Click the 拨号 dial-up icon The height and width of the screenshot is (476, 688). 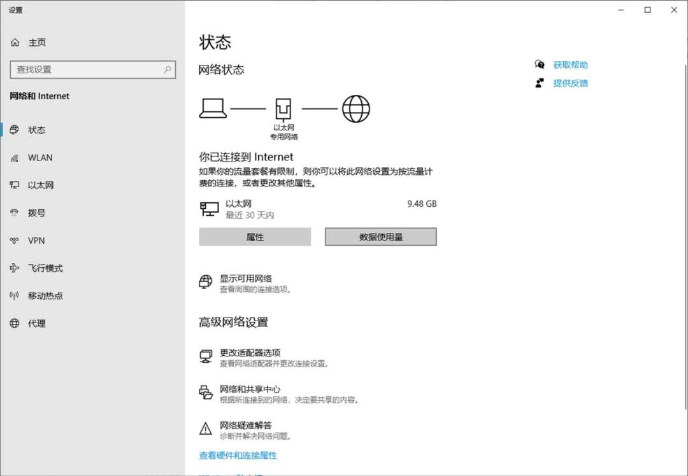pos(15,213)
